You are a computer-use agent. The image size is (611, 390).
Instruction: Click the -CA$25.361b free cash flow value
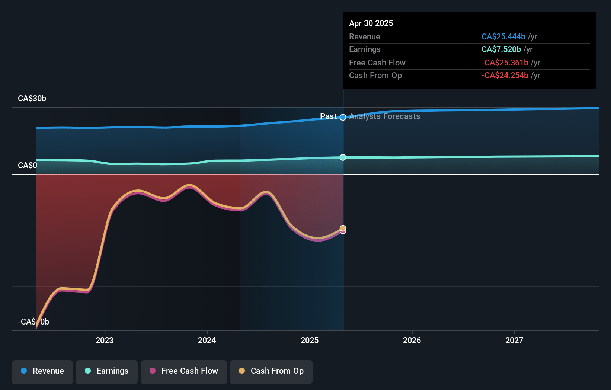point(505,63)
